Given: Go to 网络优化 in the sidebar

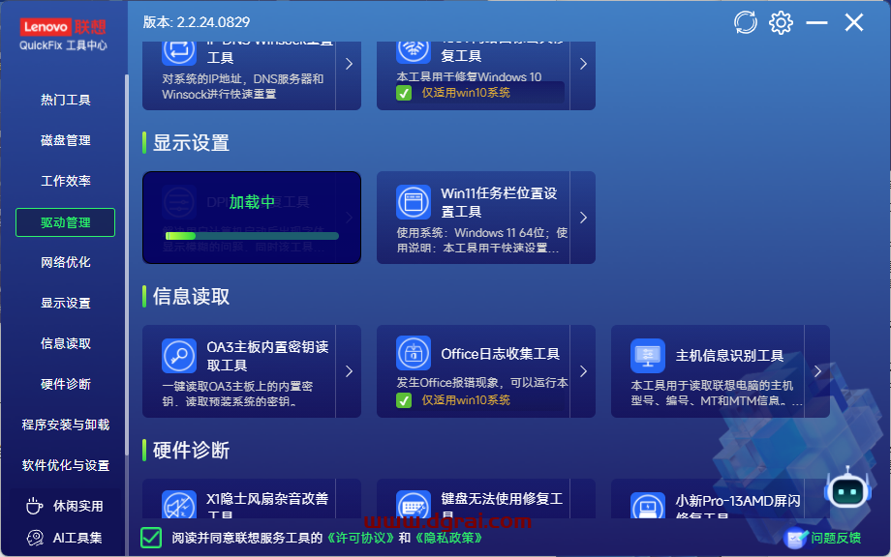Looking at the screenshot, I should pyautogui.click(x=65, y=263).
